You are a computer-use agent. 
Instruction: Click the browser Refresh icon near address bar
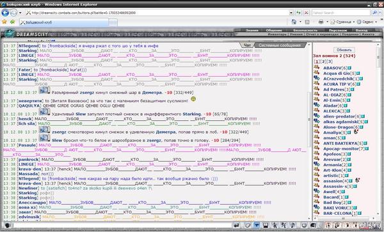coord(298,13)
